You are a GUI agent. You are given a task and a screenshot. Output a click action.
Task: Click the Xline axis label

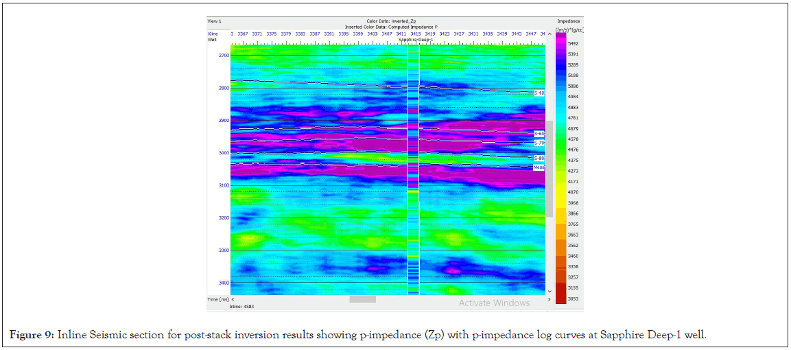coord(213,34)
